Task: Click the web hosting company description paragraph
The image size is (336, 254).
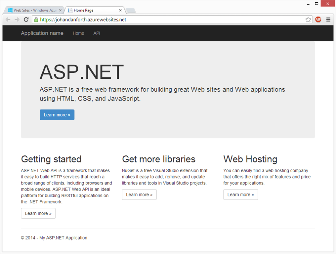Action: point(267,177)
